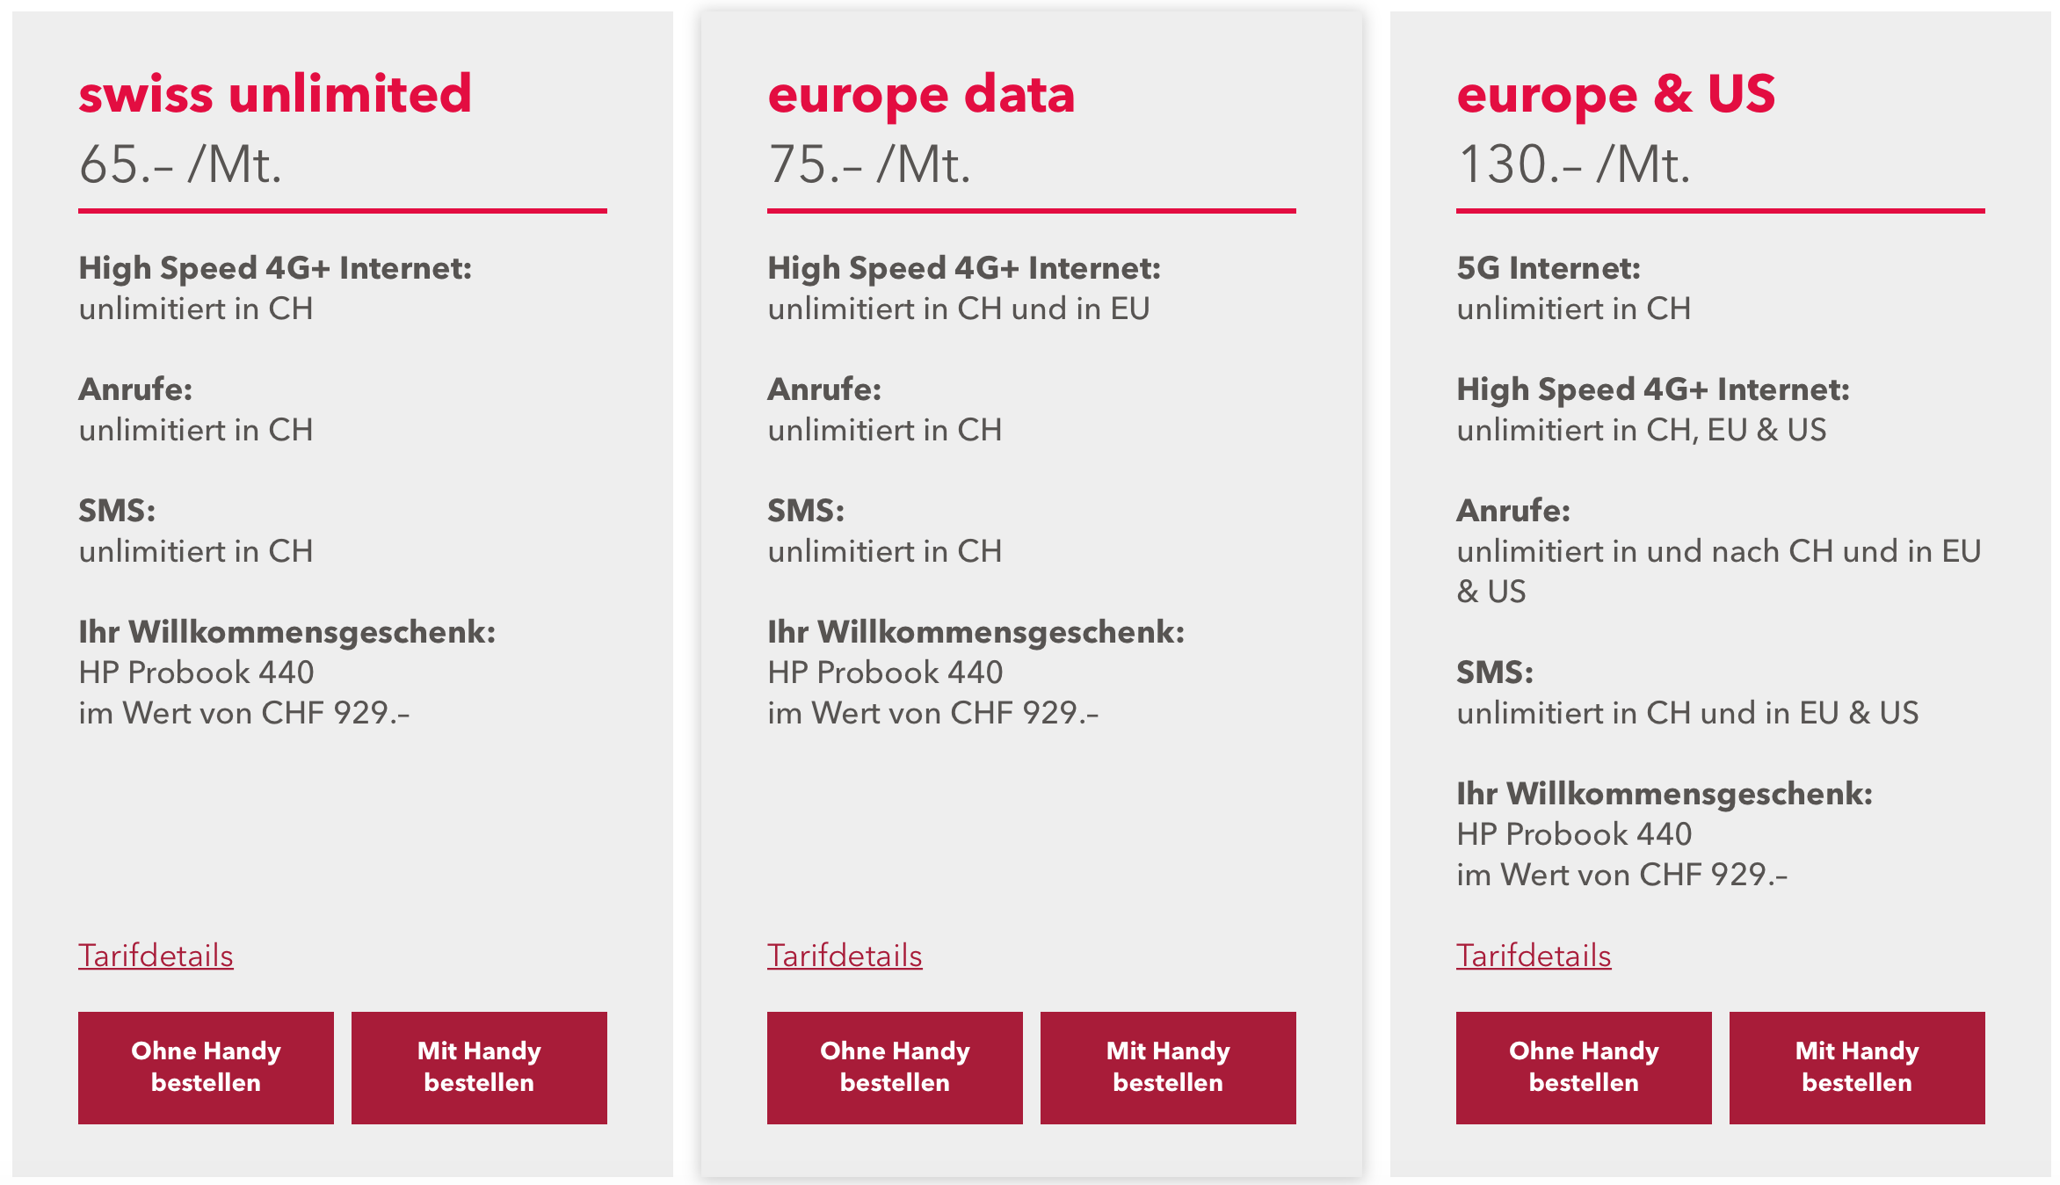Order swiss unlimited with Mit Handy bestellen
The image size is (2060, 1185).
click(x=479, y=1067)
